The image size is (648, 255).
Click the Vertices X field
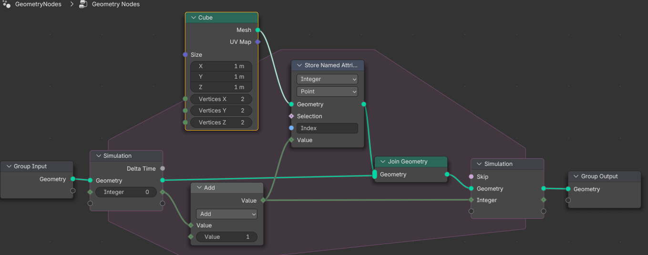pos(221,99)
